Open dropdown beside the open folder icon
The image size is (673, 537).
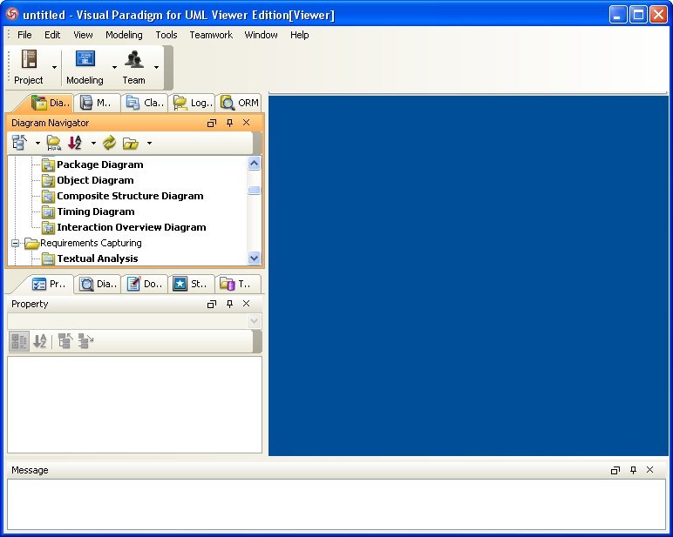149,143
